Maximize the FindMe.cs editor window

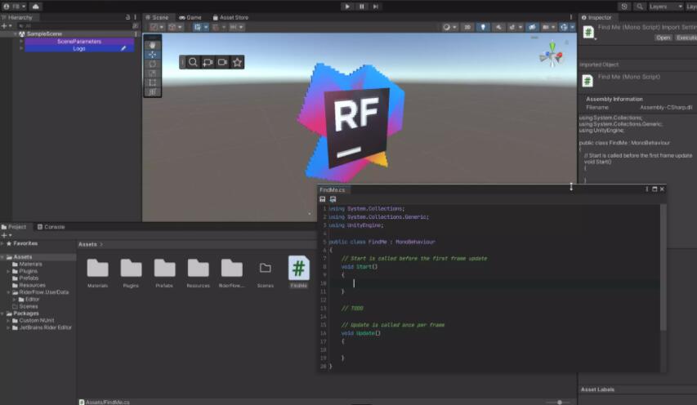tap(655, 189)
